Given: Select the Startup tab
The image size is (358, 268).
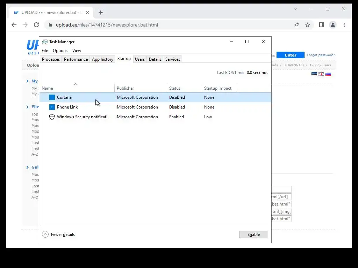Looking at the screenshot, I should 124,59.
